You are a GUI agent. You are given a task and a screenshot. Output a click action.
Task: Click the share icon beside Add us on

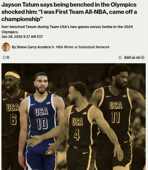pyautogui.click(x=120, y=58)
